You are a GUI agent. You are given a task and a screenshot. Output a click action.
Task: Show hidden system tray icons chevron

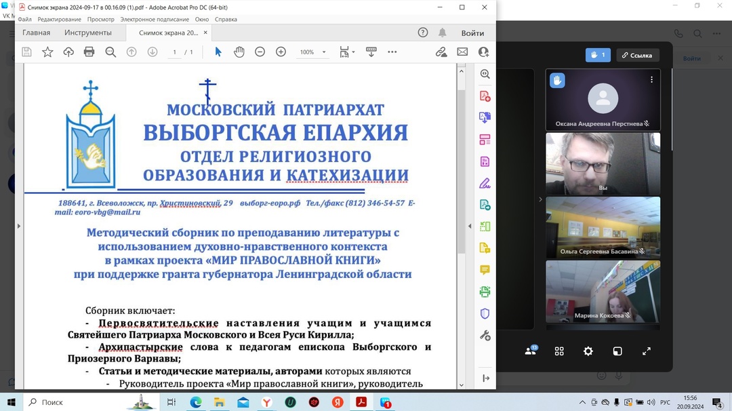pos(582,402)
